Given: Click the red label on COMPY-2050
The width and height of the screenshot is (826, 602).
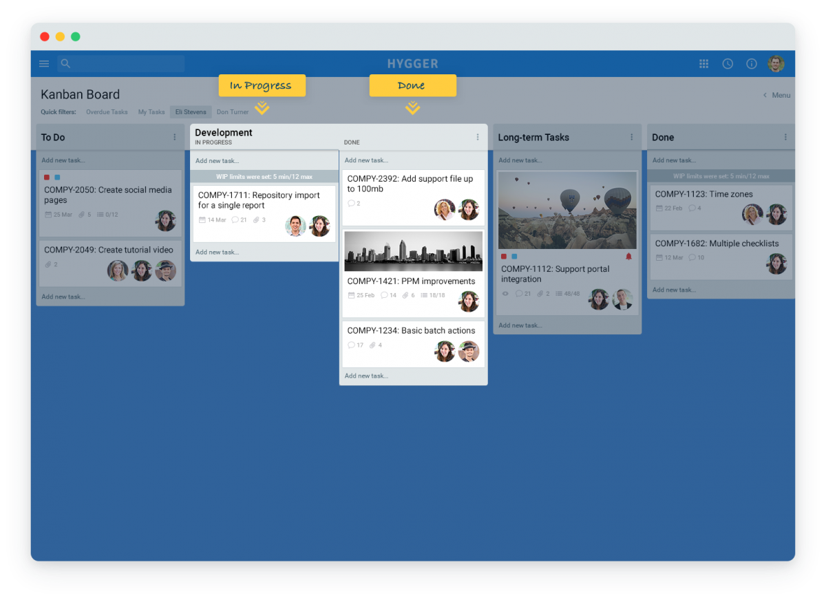Looking at the screenshot, I should click(47, 178).
